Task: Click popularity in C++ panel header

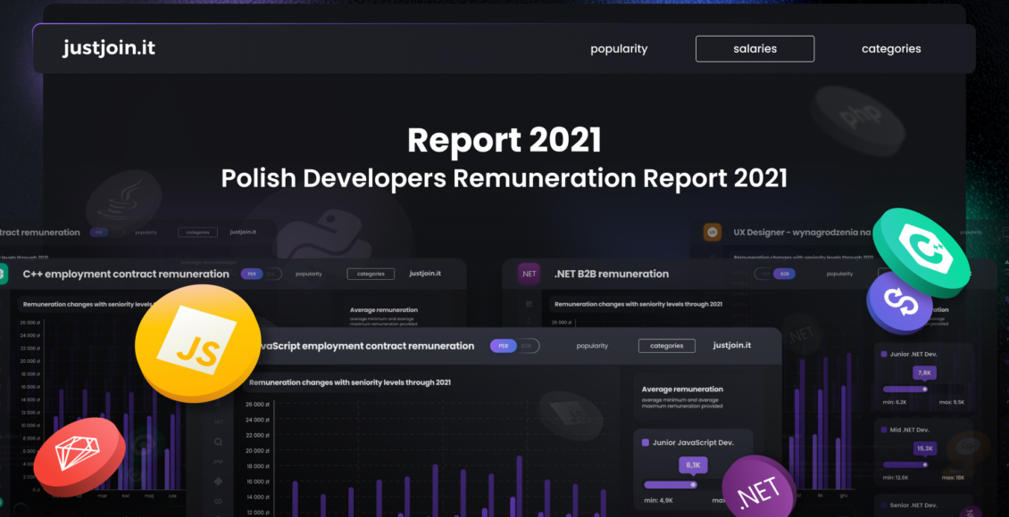Action: (x=309, y=274)
